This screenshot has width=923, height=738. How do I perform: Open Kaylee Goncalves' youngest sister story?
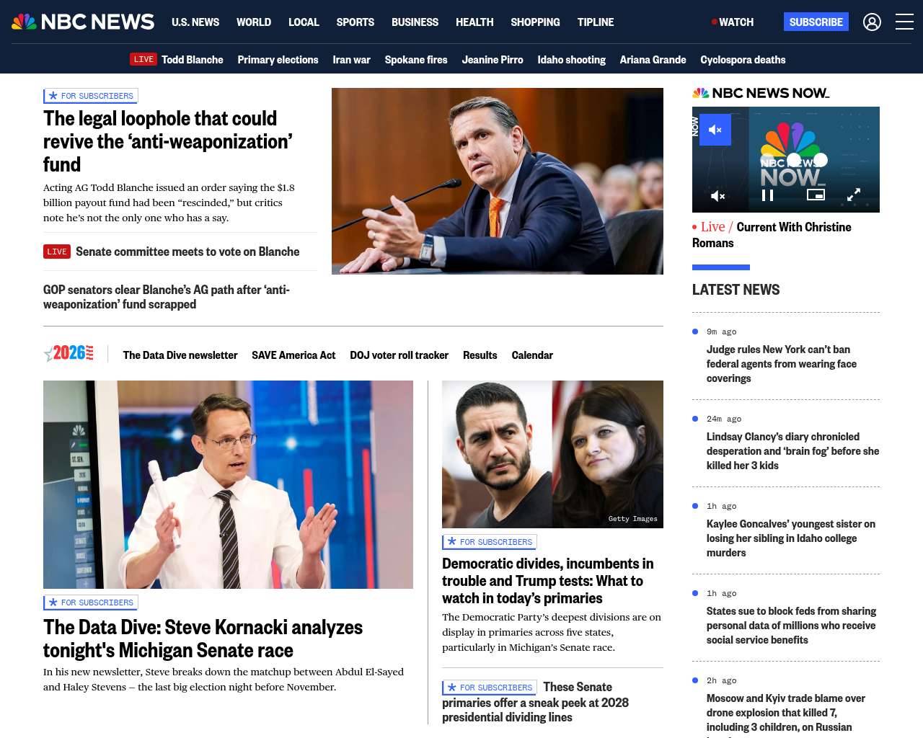791,538
